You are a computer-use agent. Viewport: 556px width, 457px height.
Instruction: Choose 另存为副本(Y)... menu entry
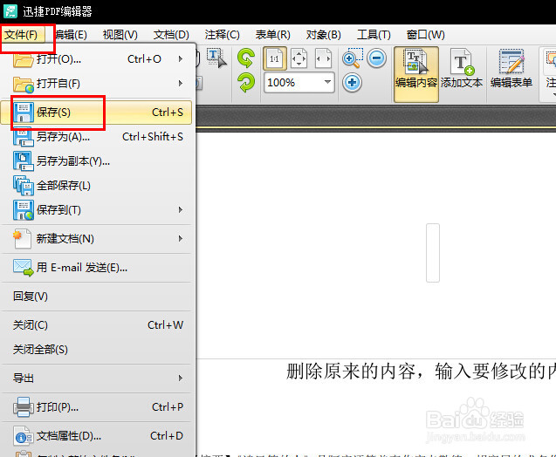[96, 161]
